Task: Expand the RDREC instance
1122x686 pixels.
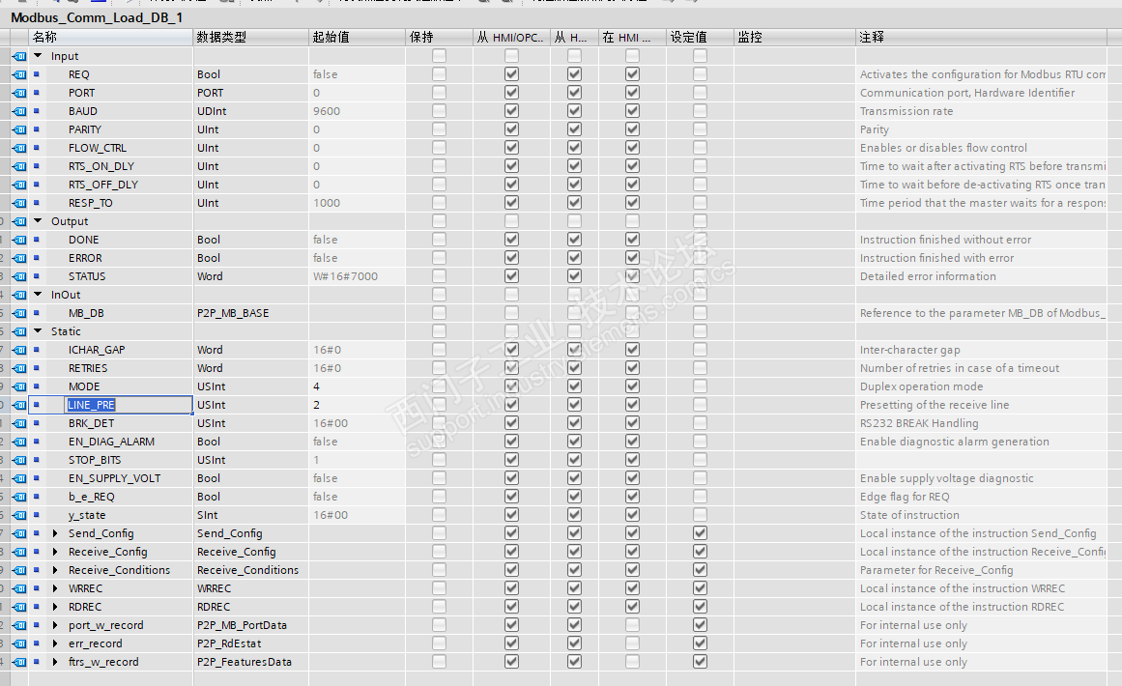Action: click(55, 608)
